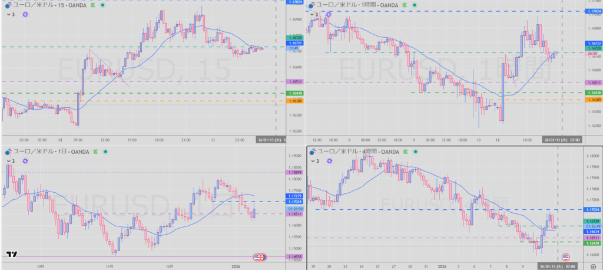Select the 1.17024 blue price label on 1-hour chart

592,11
